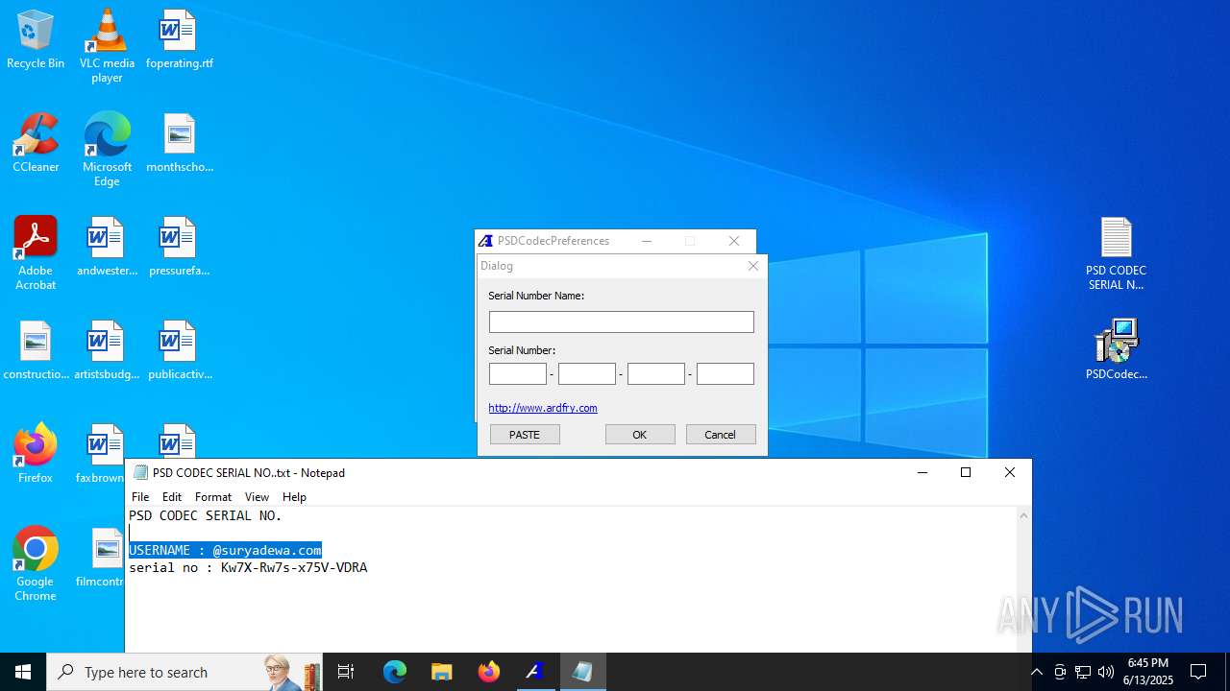This screenshot has height=691, width=1230.
Task: Select the faxbrown Word document icon
Action: 104,452
